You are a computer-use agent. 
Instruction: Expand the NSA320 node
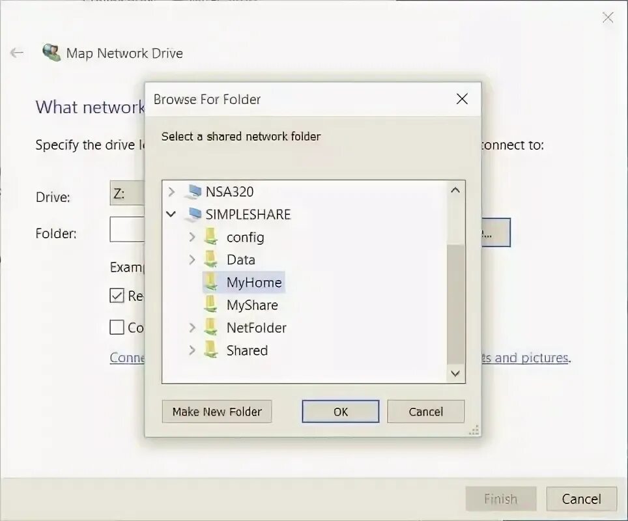click(171, 192)
